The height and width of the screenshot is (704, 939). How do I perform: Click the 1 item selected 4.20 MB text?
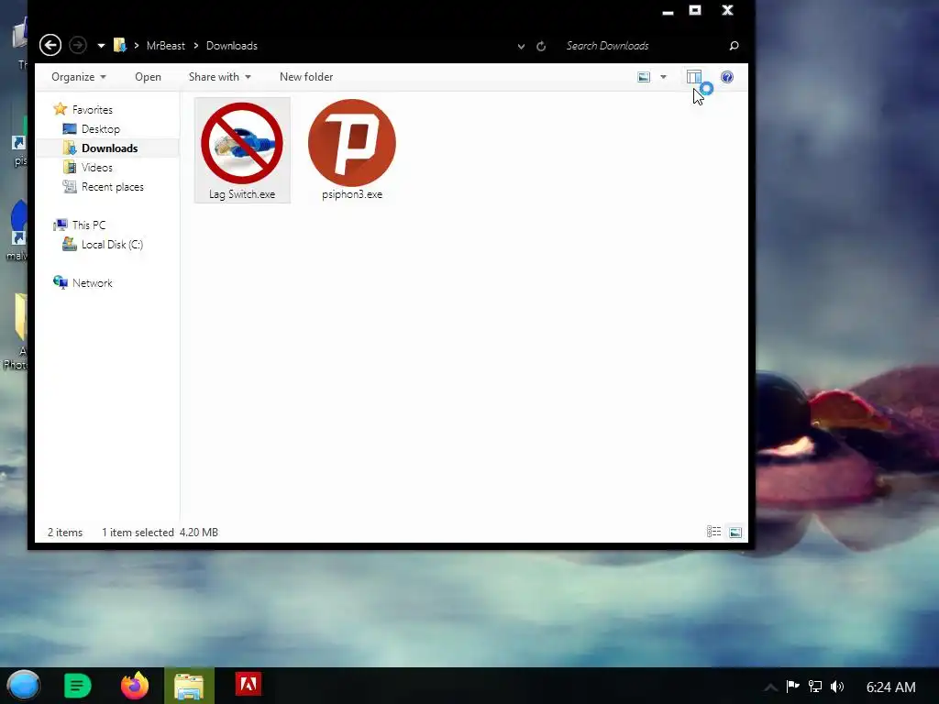click(x=160, y=533)
